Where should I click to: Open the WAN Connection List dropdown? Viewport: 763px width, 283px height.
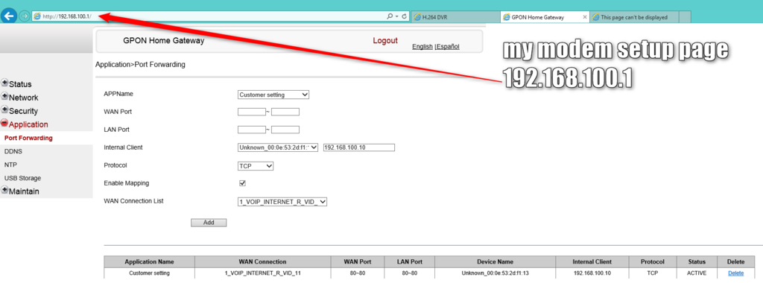pyautogui.click(x=282, y=202)
